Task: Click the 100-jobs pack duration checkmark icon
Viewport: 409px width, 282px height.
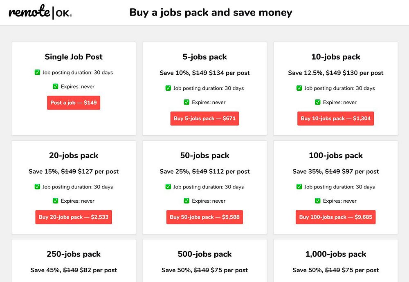Action: (x=299, y=187)
